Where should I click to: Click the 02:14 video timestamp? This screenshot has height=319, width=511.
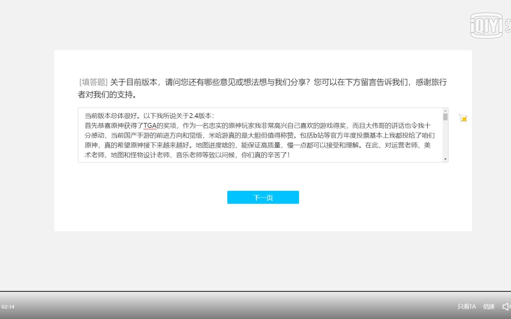[x=8, y=307]
